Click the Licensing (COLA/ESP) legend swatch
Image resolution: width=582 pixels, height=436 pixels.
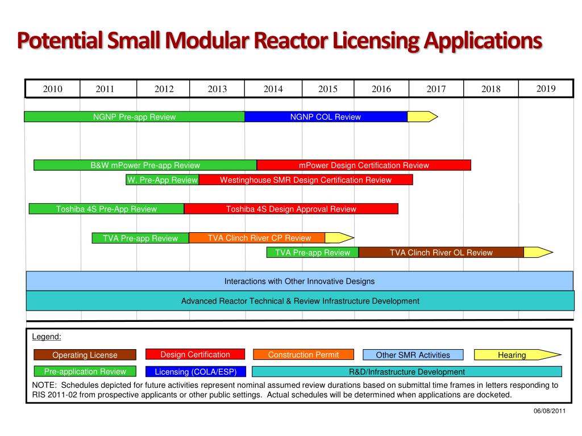pos(196,371)
